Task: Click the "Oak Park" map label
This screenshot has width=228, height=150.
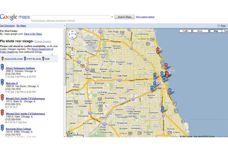Action: 122,76
